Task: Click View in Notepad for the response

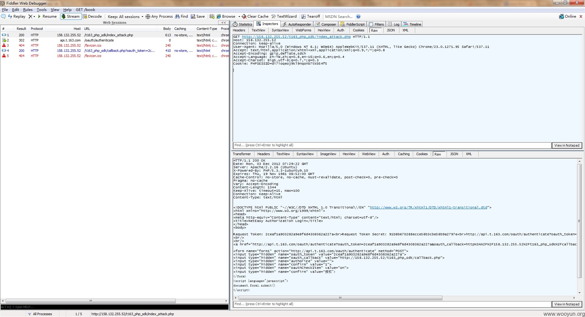Action: pos(567,304)
